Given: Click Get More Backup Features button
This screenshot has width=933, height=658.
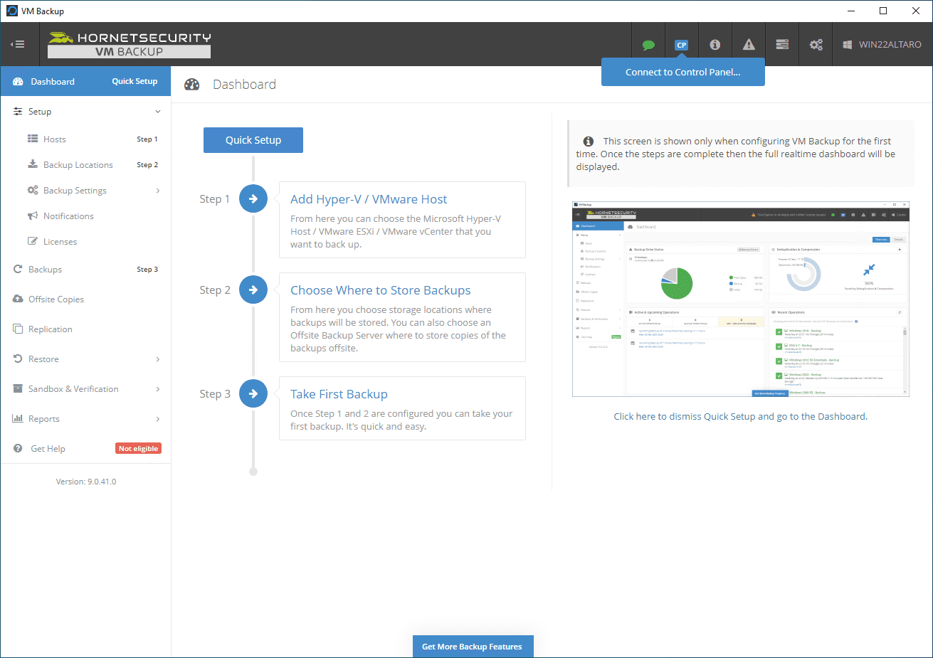Looking at the screenshot, I should tap(473, 647).
